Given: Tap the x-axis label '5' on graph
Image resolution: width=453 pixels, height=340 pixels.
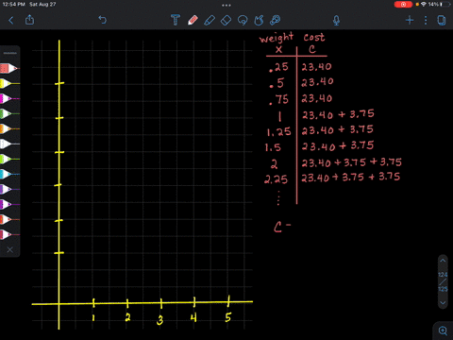Looking at the screenshot, I should pos(228,317).
